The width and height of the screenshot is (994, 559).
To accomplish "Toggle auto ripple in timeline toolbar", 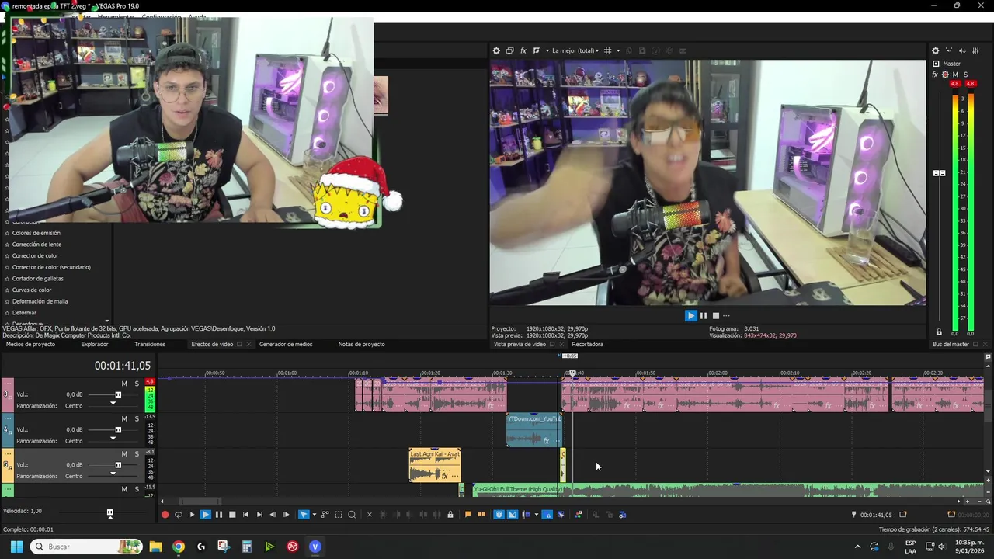I will click(x=527, y=514).
